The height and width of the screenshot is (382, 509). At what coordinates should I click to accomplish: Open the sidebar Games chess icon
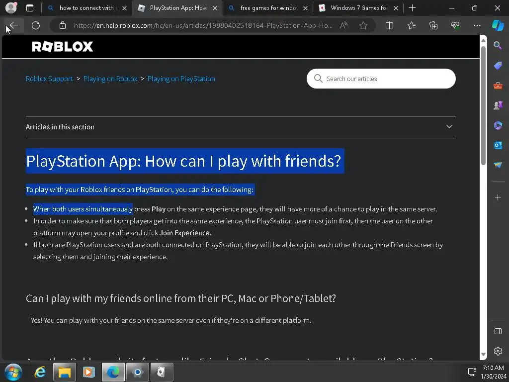coord(498,105)
